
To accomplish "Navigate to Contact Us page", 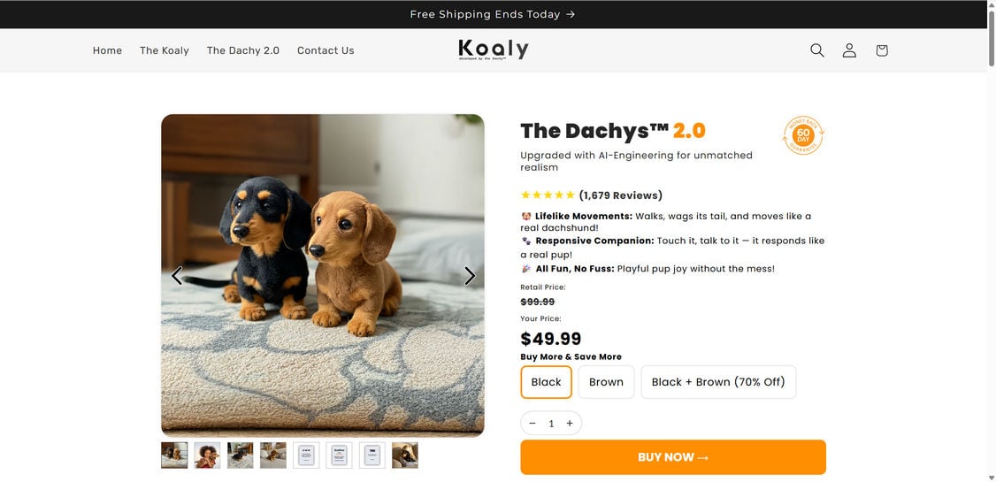I will pyautogui.click(x=326, y=50).
